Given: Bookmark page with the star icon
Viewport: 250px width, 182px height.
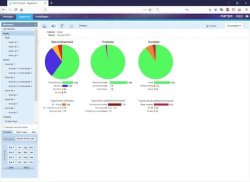Looking at the screenshot, I should point(150,10).
